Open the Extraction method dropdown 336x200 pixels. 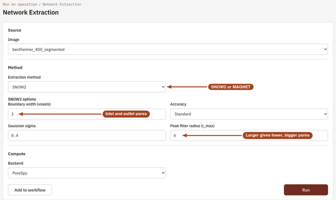coord(87,87)
